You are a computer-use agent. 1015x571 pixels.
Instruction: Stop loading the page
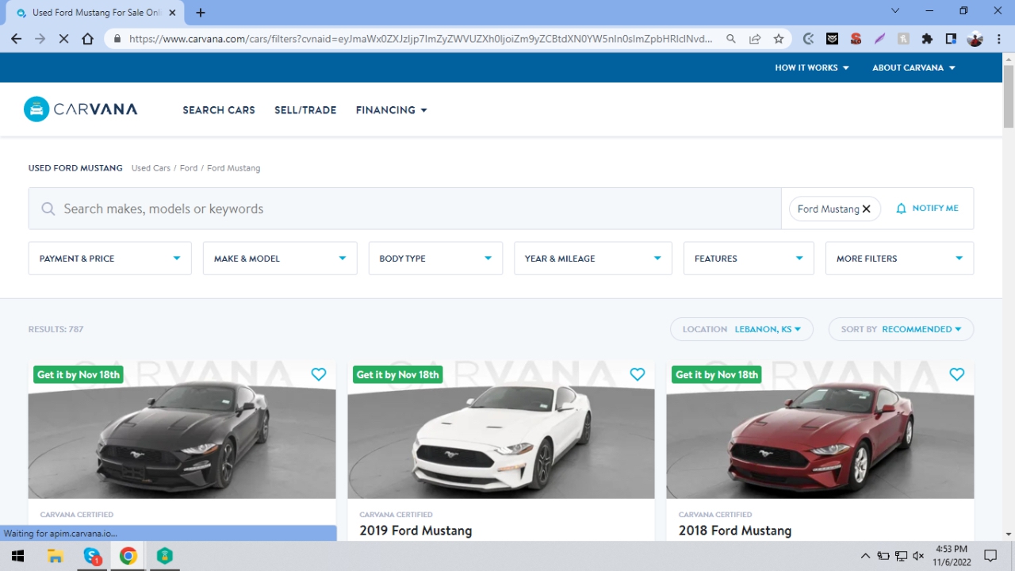(x=64, y=38)
